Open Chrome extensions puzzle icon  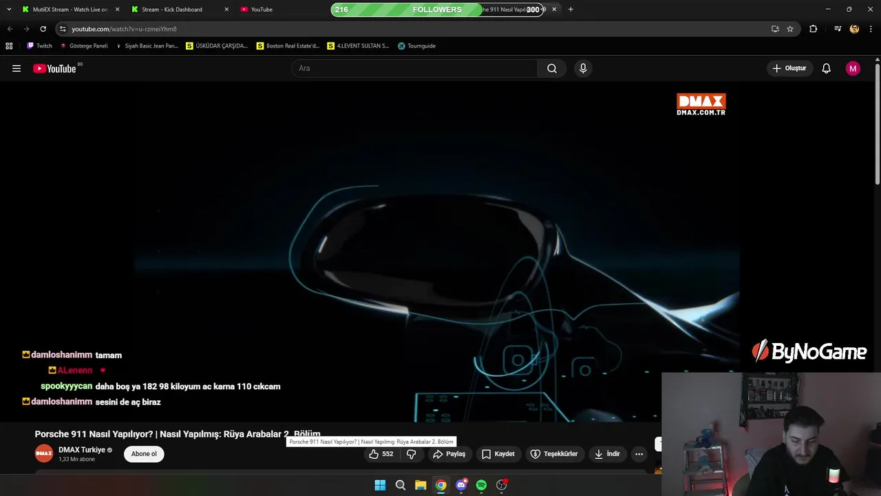(x=813, y=29)
